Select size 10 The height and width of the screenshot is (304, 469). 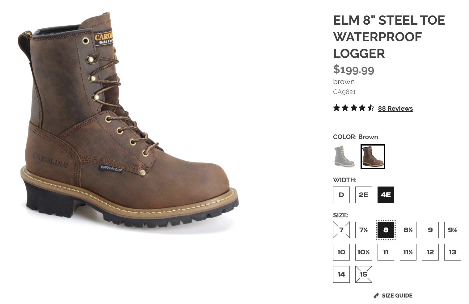click(341, 252)
